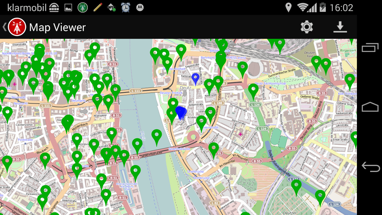This screenshot has height=215, width=382.
Task: Tap the battery charging status icon
Action: (x=323, y=7)
